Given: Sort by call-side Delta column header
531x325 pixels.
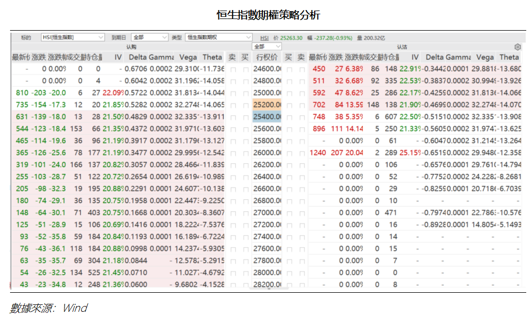Looking at the screenshot, I should [137, 57].
